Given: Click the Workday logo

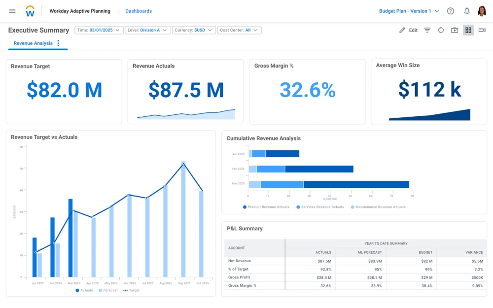Looking at the screenshot, I should 30,11.
